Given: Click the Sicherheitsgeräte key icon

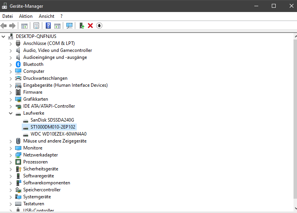Looking at the screenshot, I should tap(18, 169).
